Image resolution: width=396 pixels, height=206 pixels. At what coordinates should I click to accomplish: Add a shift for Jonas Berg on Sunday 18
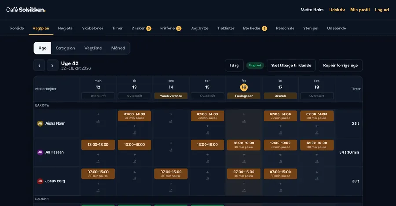pyautogui.click(x=317, y=172)
